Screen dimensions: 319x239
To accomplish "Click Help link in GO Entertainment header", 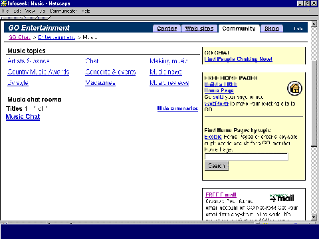I will tap(298, 29).
